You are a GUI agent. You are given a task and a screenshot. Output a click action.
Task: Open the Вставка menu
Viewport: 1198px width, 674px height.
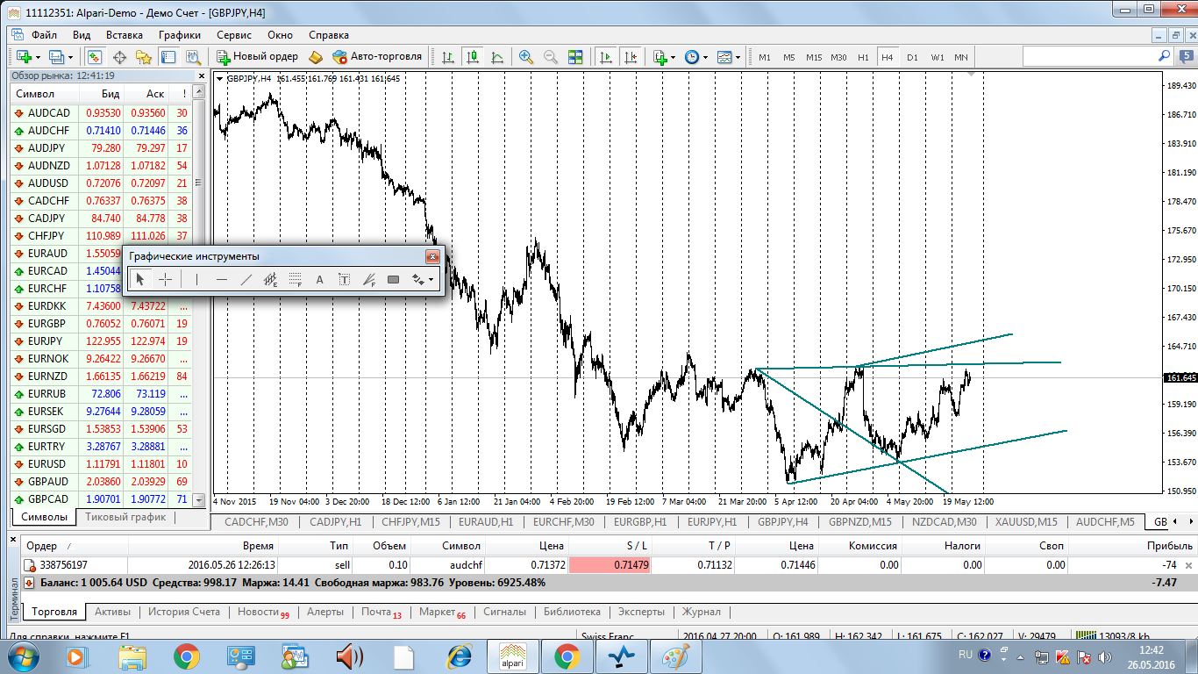coord(125,35)
